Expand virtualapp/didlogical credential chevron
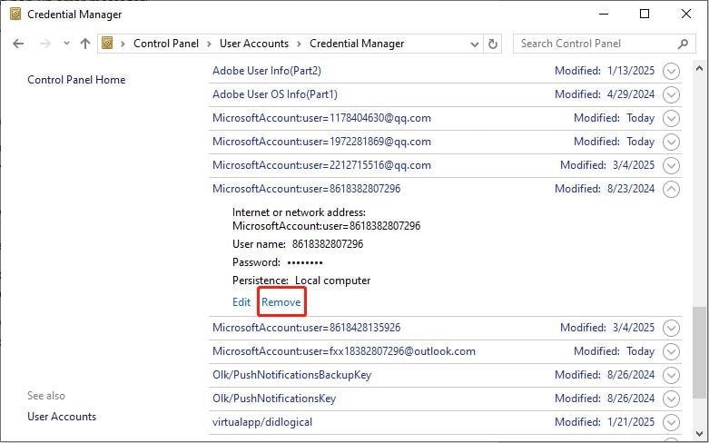 (x=672, y=422)
